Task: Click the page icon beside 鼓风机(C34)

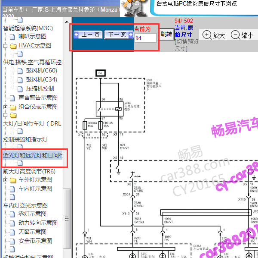Action: 20,80
